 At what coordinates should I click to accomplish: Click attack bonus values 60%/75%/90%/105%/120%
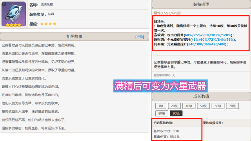pyautogui.click(x=208, y=35)
